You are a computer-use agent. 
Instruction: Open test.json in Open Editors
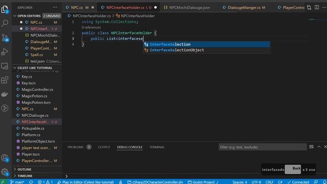click(37, 61)
